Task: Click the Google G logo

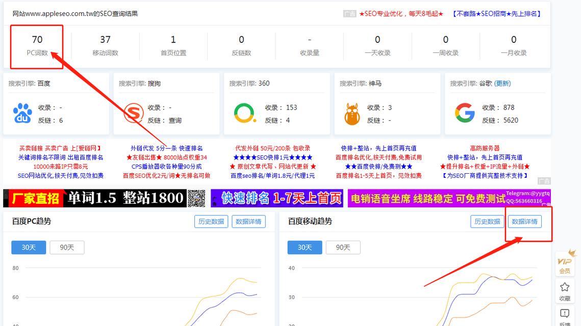Action: pos(465,113)
